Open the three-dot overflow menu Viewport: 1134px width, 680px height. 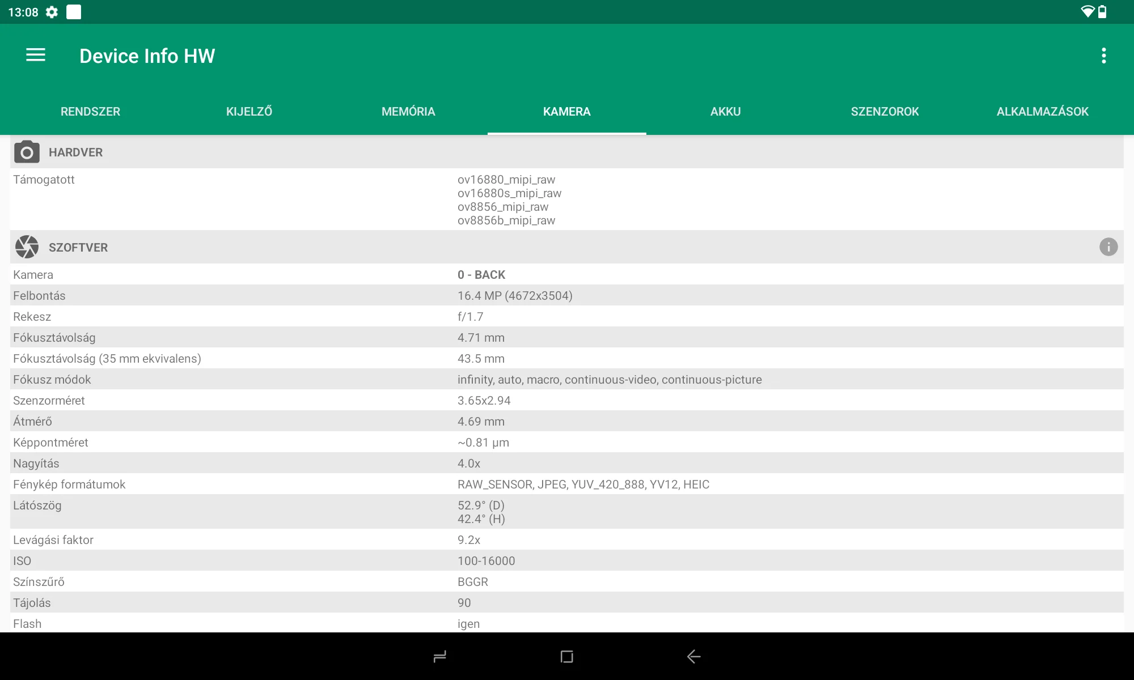pyautogui.click(x=1103, y=56)
